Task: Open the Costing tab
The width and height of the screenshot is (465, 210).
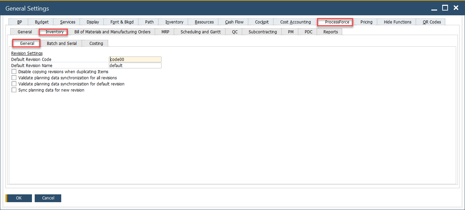Action: (x=96, y=44)
